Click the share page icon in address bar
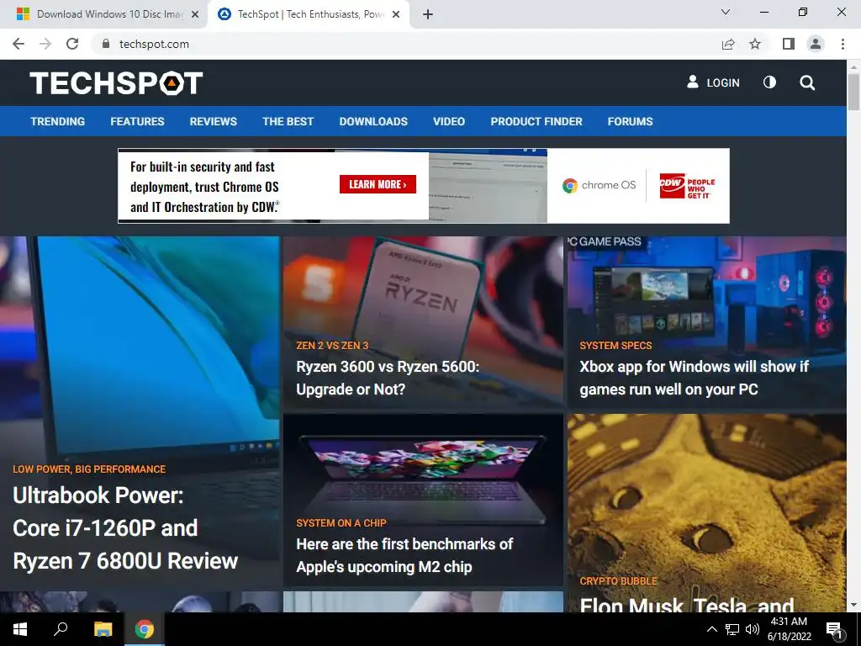Viewport: 861px width, 646px height. pos(727,44)
